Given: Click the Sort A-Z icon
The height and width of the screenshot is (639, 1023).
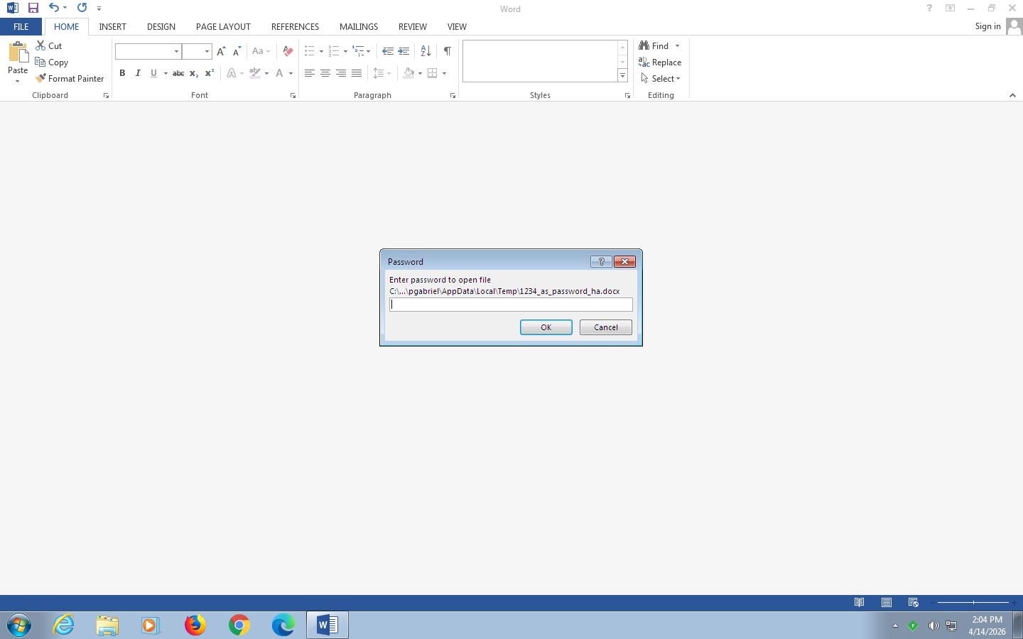Looking at the screenshot, I should click(x=426, y=51).
